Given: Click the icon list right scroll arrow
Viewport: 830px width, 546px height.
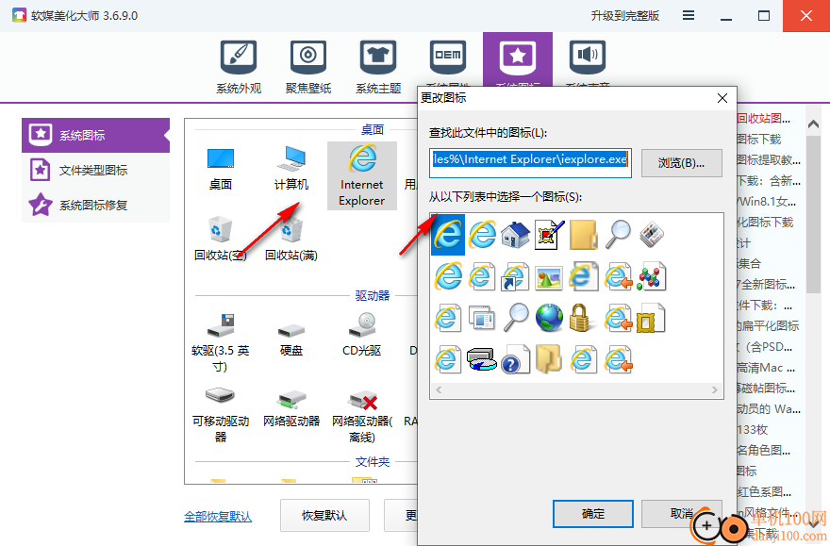Looking at the screenshot, I should [x=715, y=389].
